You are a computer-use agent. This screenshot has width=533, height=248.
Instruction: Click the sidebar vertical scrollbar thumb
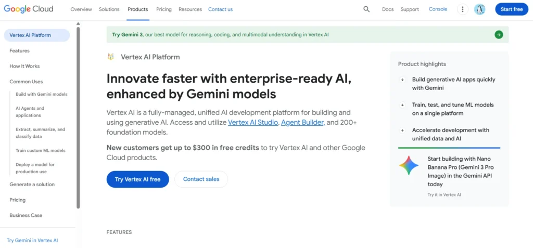point(78,118)
